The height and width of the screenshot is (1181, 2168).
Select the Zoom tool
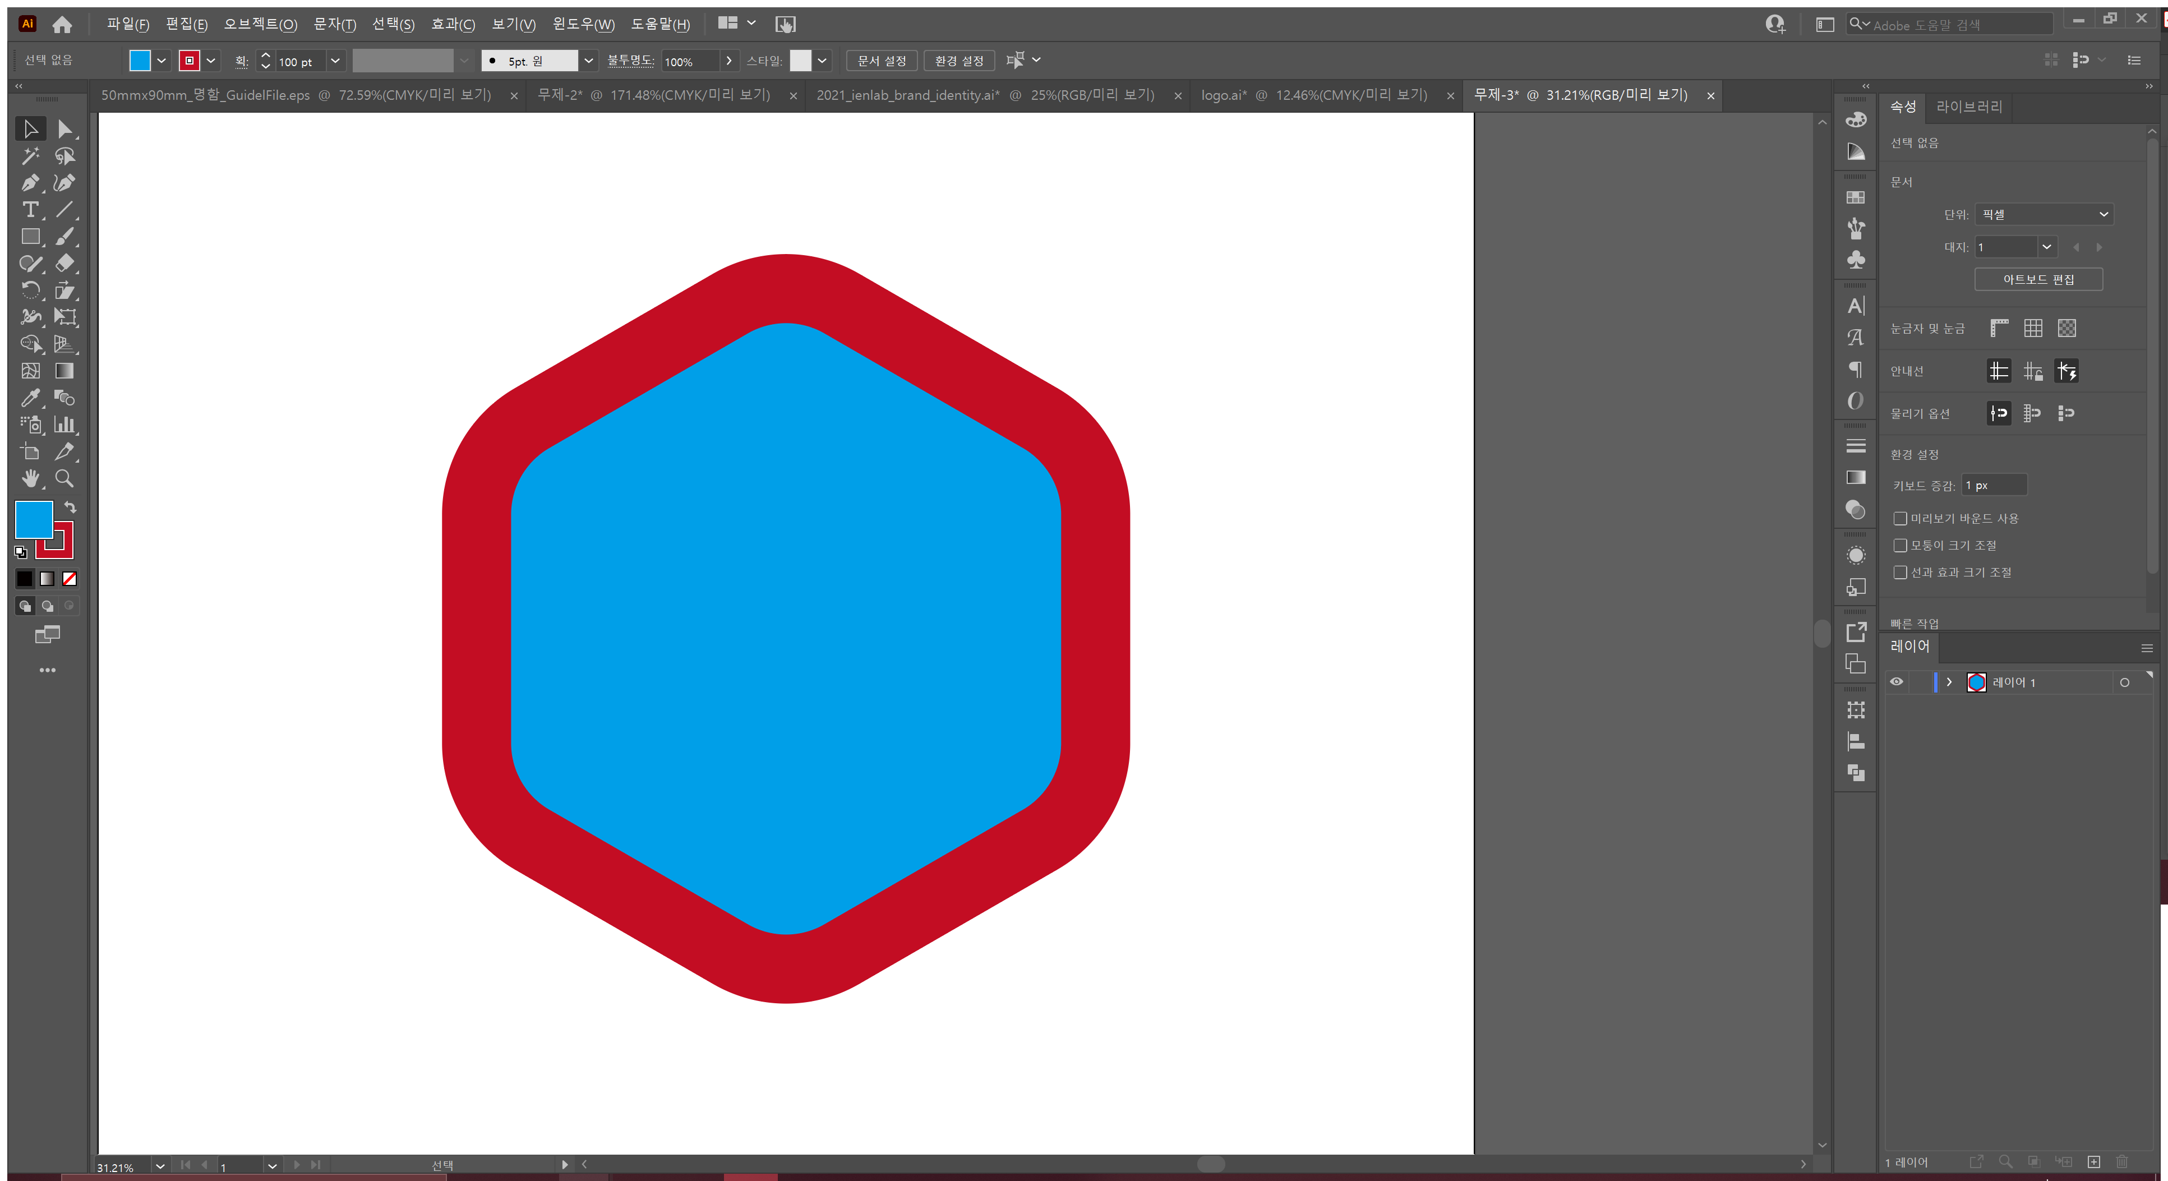(64, 479)
